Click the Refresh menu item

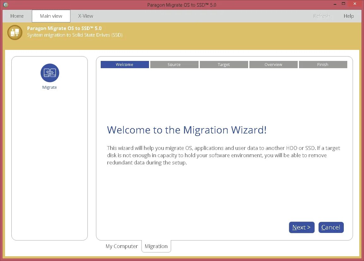(321, 16)
